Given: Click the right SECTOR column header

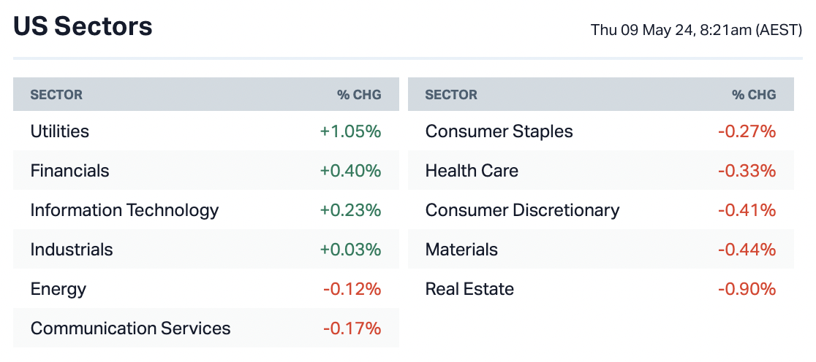Looking at the screenshot, I should tap(451, 95).
